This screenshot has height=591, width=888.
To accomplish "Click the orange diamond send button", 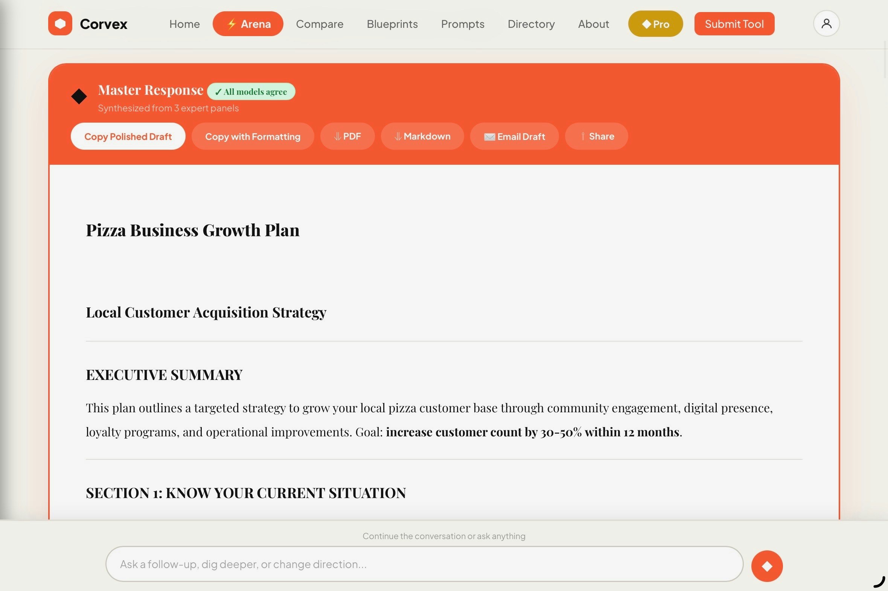I will click(766, 566).
